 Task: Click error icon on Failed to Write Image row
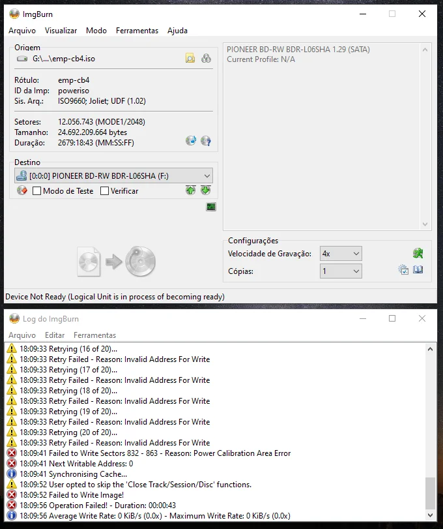pyautogui.click(x=12, y=495)
